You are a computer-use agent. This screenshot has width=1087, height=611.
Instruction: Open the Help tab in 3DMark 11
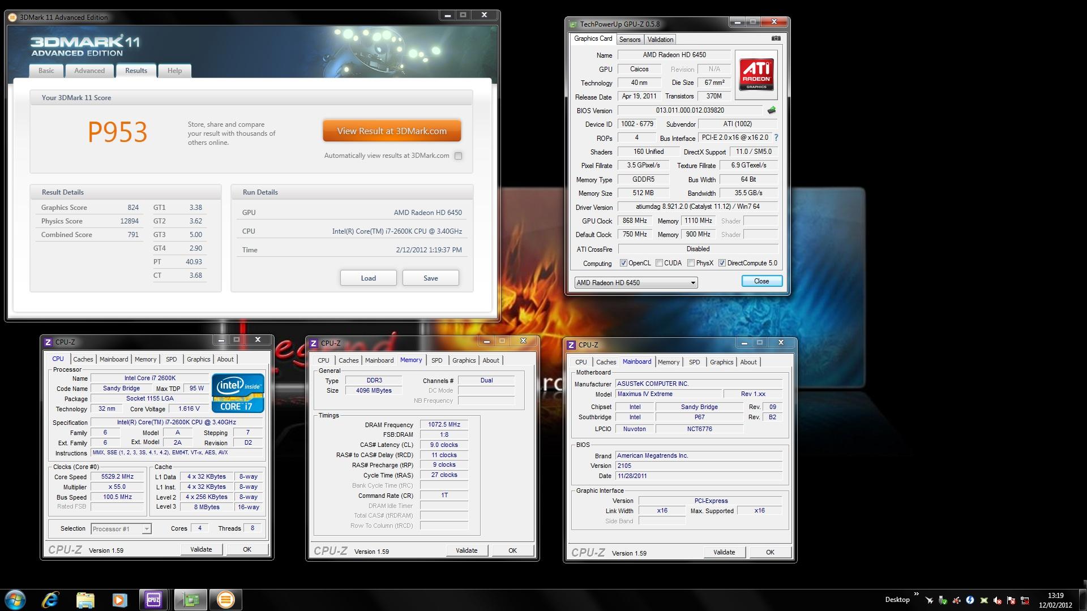[174, 71]
